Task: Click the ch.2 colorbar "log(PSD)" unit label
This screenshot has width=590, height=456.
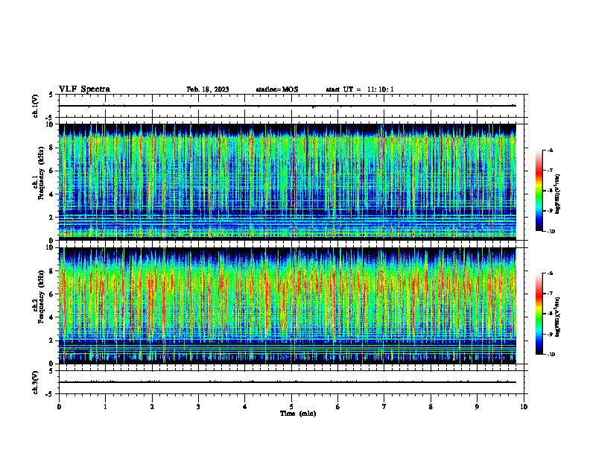Action: 558,317
